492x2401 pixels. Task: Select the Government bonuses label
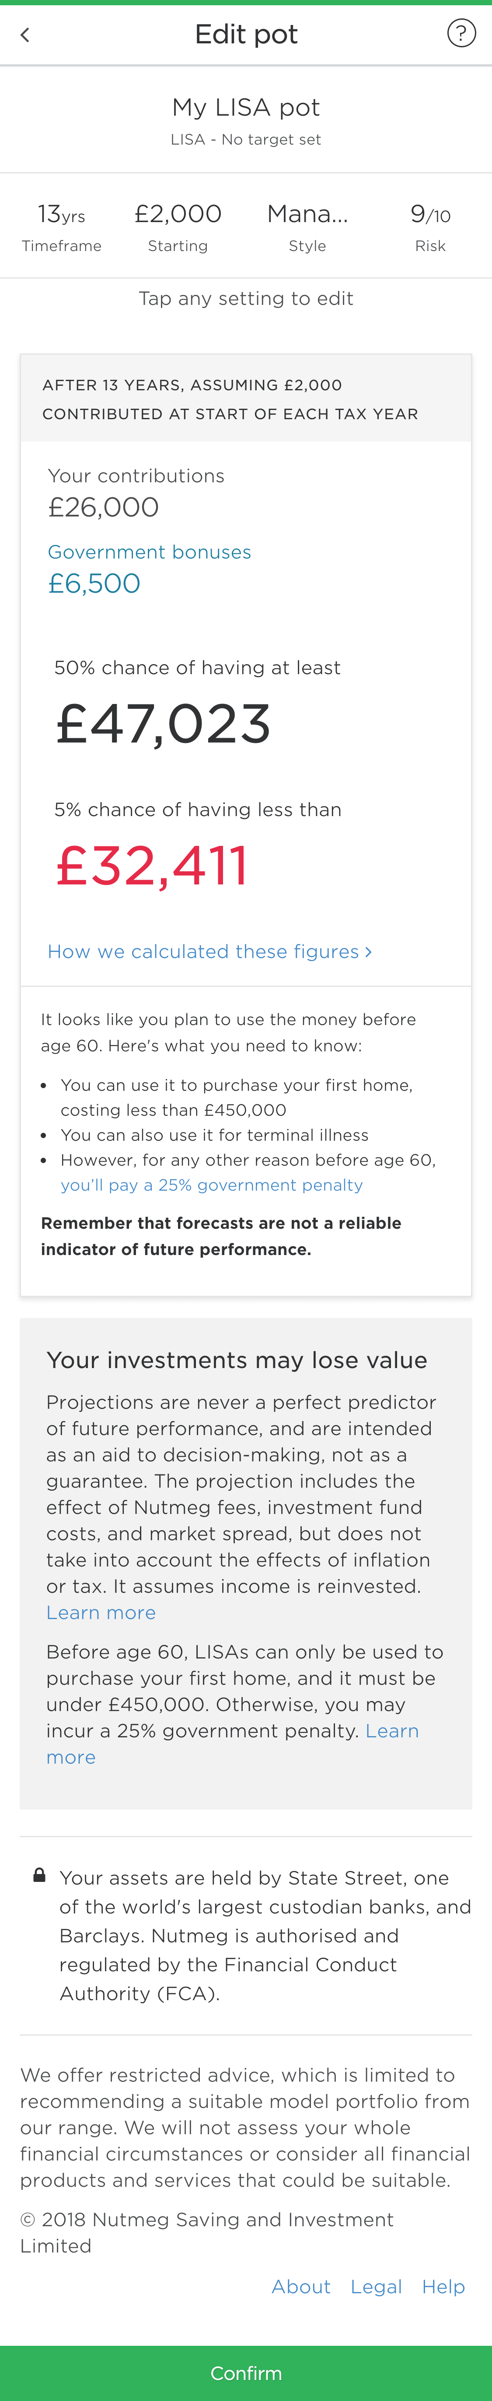(149, 552)
